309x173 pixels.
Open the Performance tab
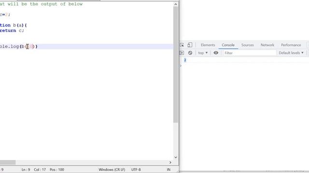(x=291, y=45)
